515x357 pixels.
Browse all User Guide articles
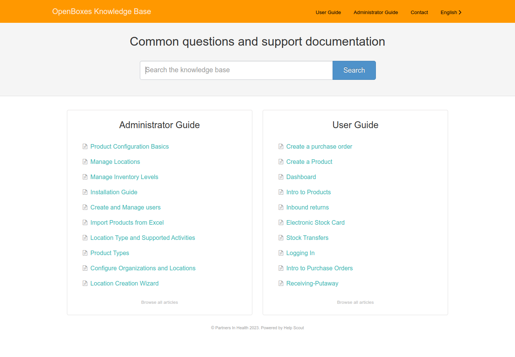point(355,302)
